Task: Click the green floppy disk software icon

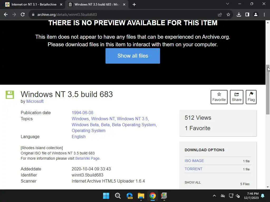Action: tap(10, 95)
